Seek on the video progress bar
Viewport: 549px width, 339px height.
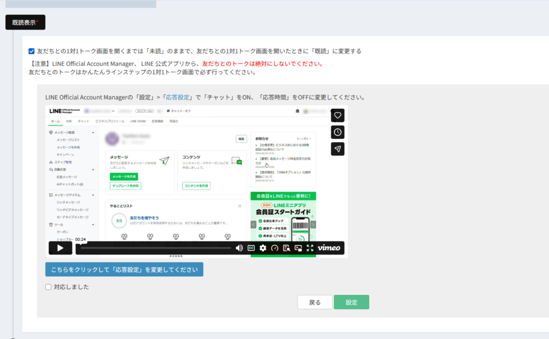pyautogui.click(x=156, y=248)
